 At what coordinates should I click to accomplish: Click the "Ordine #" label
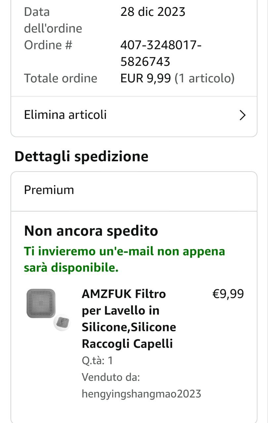(x=48, y=45)
